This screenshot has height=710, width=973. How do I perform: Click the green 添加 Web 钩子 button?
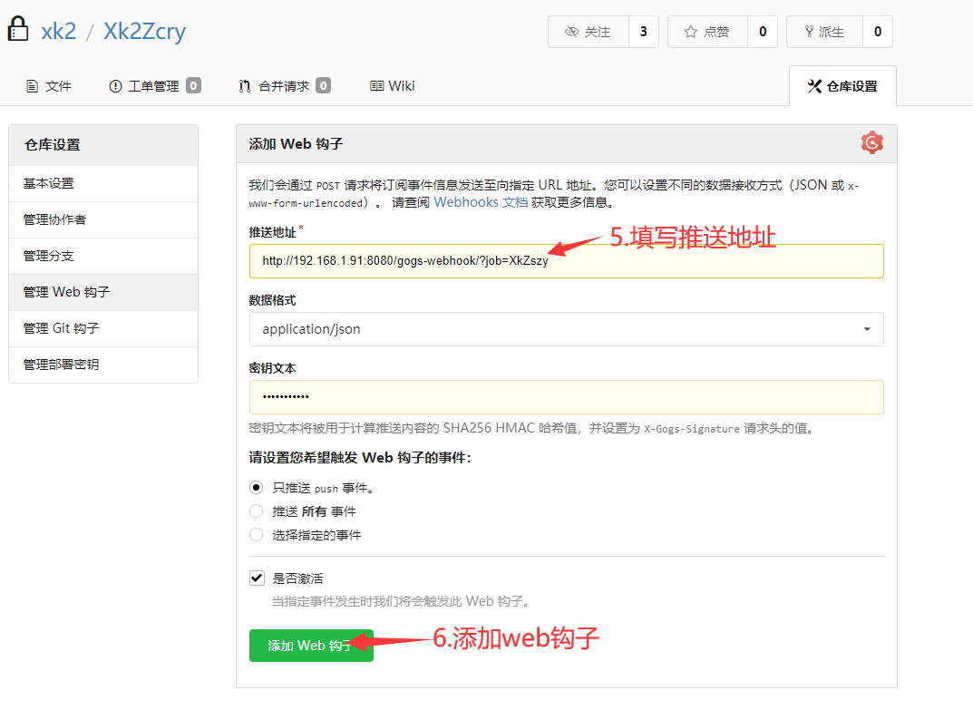(311, 646)
